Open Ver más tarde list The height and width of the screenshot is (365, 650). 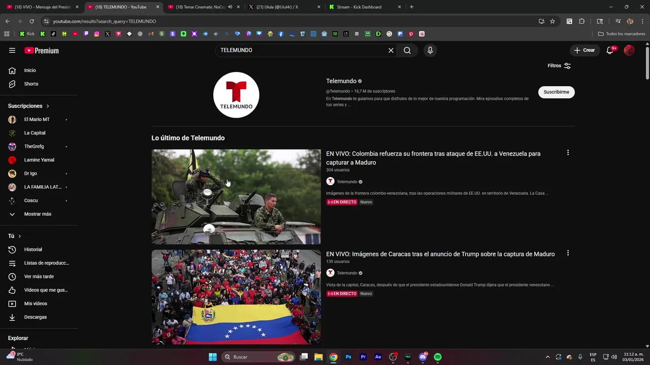pos(39,276)
